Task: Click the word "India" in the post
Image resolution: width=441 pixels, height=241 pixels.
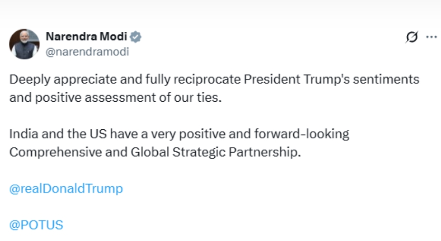Action: point(23,134)
